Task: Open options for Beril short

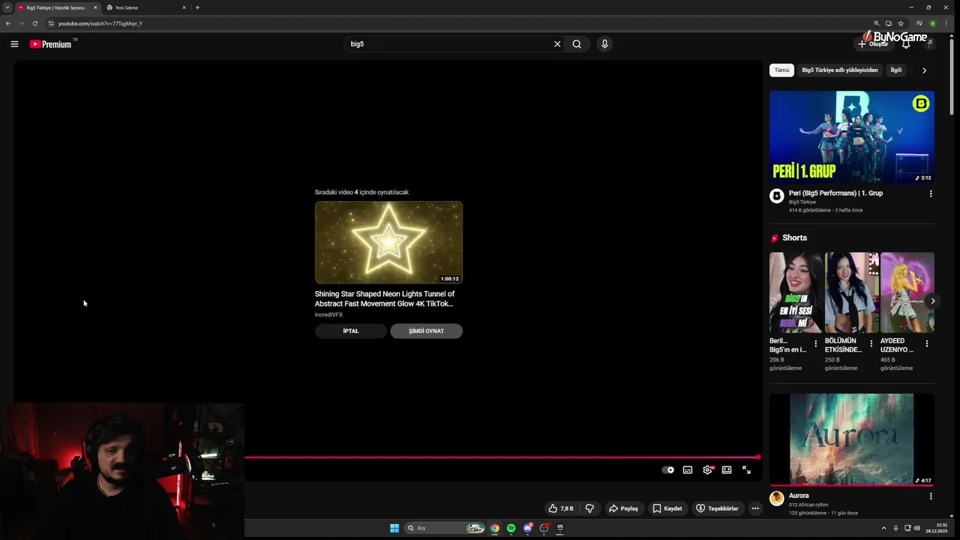Action: click(815, 343)
